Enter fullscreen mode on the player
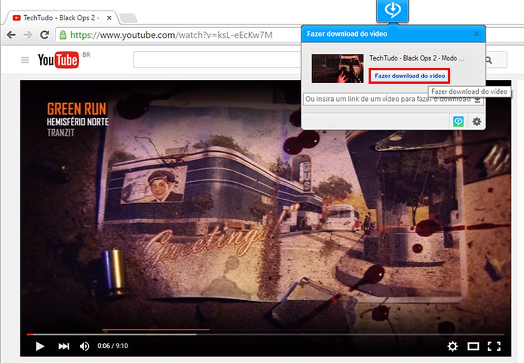 pos(494,346)
